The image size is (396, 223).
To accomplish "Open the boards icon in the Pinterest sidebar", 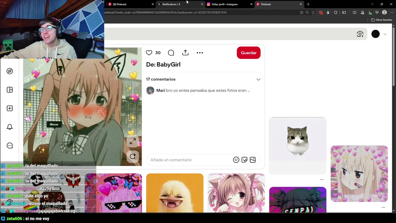I will coord(10,90).
